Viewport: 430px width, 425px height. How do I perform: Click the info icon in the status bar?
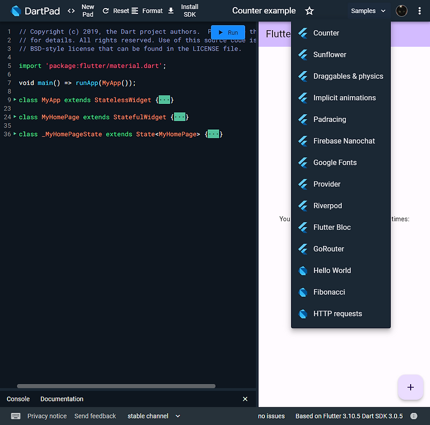click(x=413, y=416)
